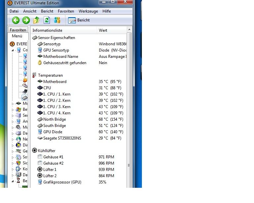Expand the An (Anzeige) tree node

pyautogui.click(x=13, y=122)
